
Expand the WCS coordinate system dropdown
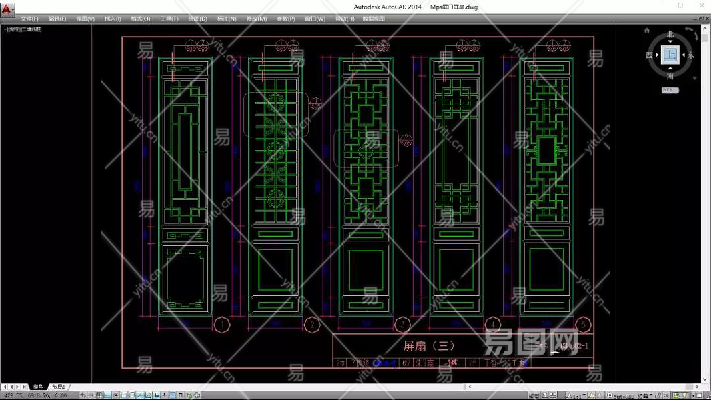(670, 90)
